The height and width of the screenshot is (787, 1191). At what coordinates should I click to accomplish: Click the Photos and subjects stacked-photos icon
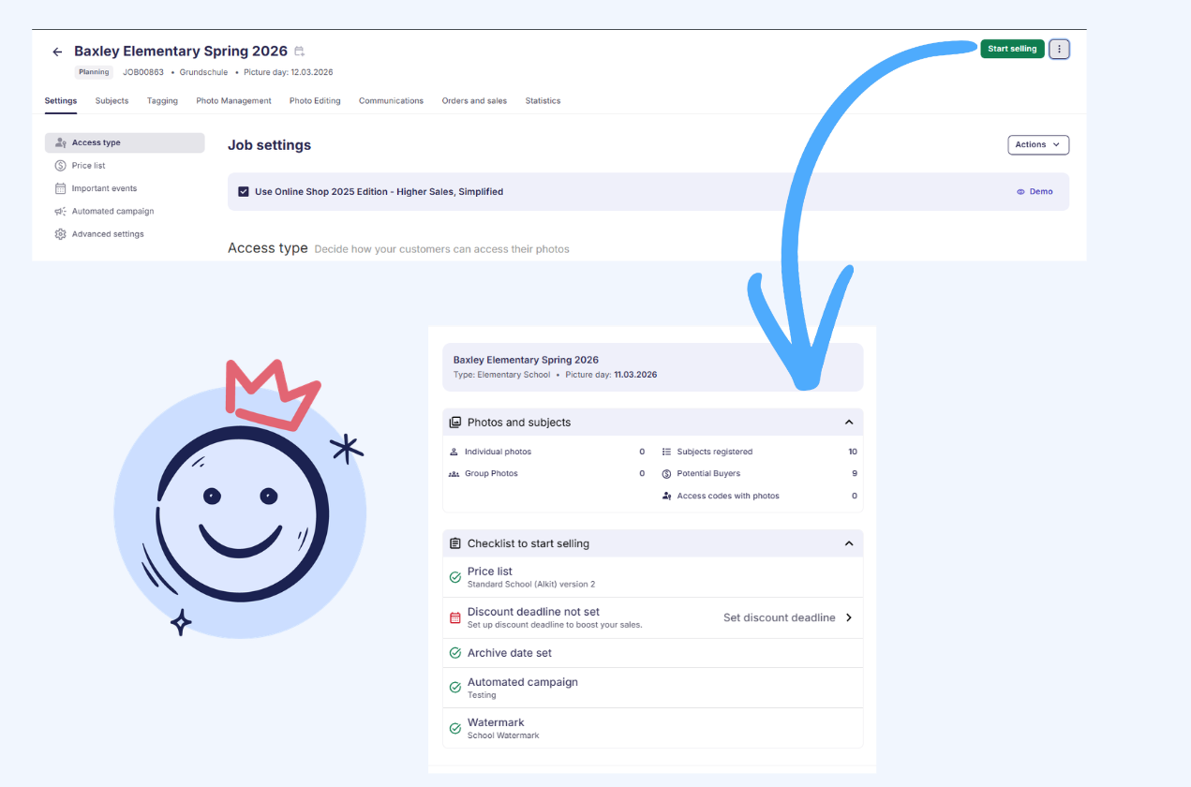[x=454, y=422]
